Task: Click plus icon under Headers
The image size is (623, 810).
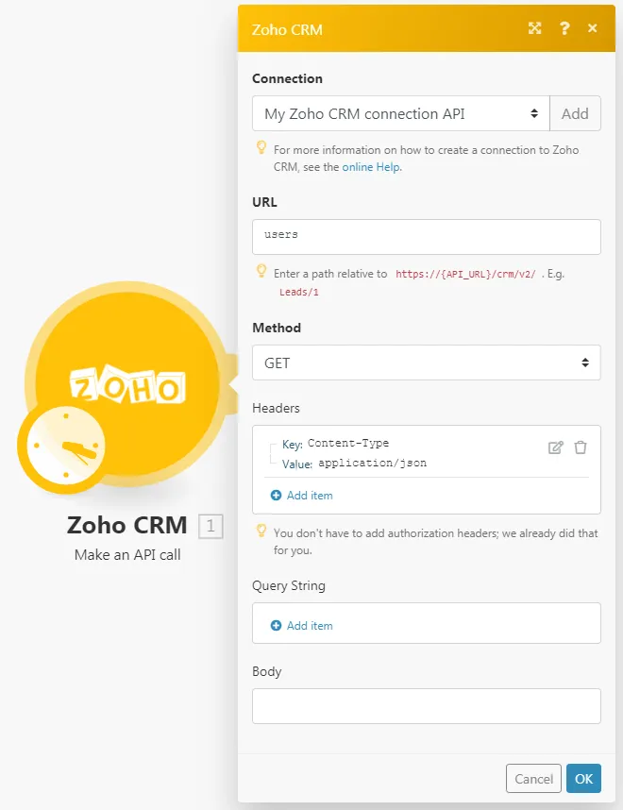Action: point(276,496)
